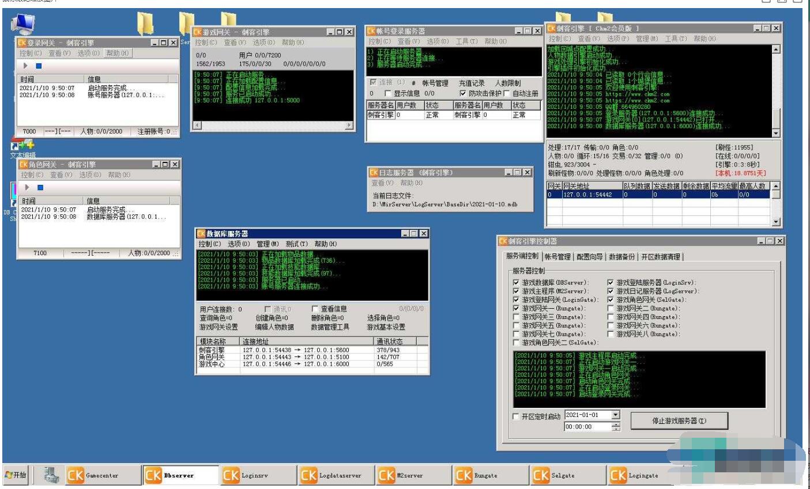Screen dimensions: 810x489
Task: Uncheck 防攻击保护 in account login server
Action: tap(462, 93)
